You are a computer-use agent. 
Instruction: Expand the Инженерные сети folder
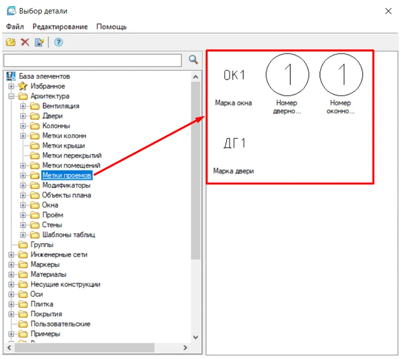11,255
